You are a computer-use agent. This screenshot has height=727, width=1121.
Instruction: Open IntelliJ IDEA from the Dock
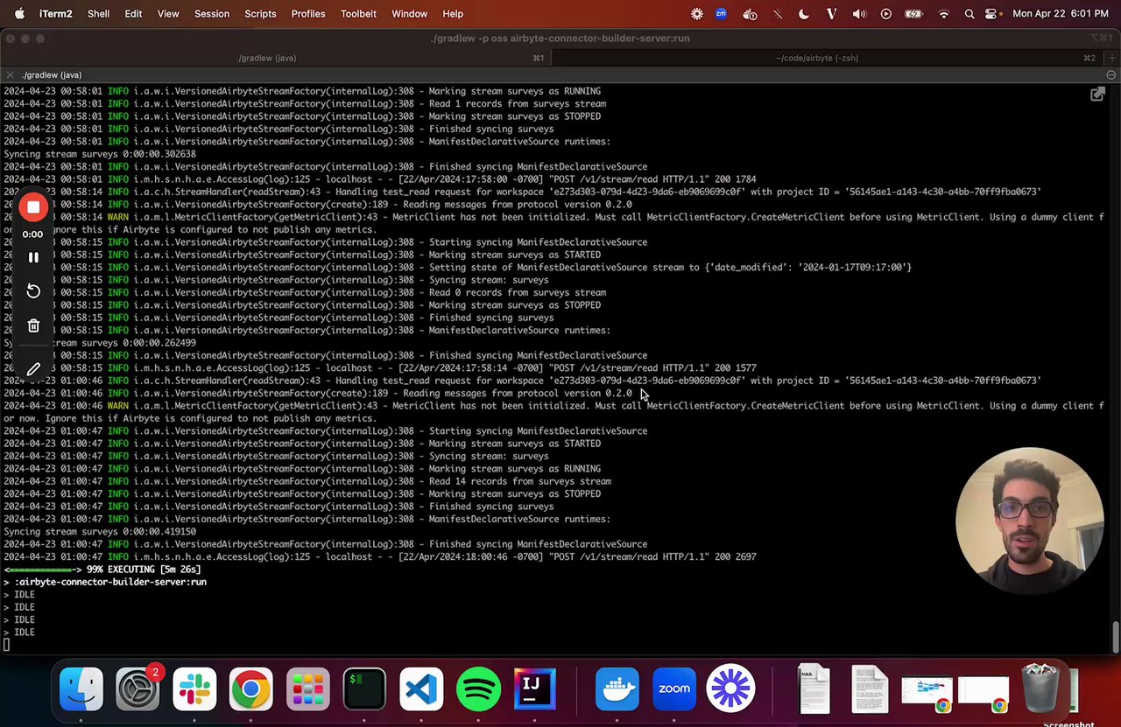pyautogui.click(x=534, y=689)
